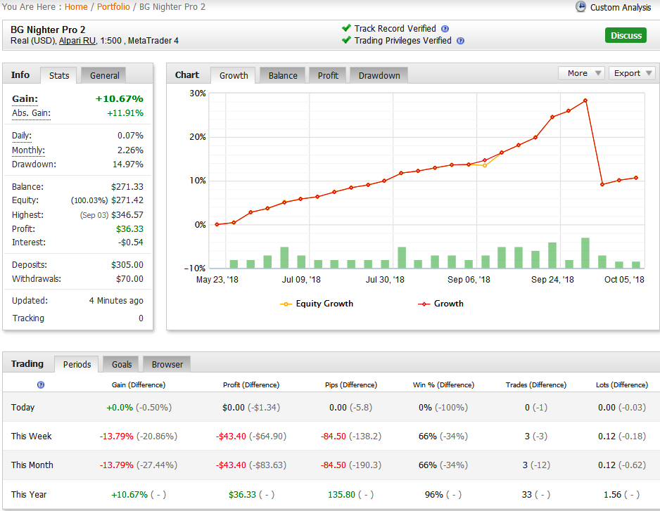Open the More dropdown menu
The height and width of the screenshot is (511, 660).
coord(581,73)
